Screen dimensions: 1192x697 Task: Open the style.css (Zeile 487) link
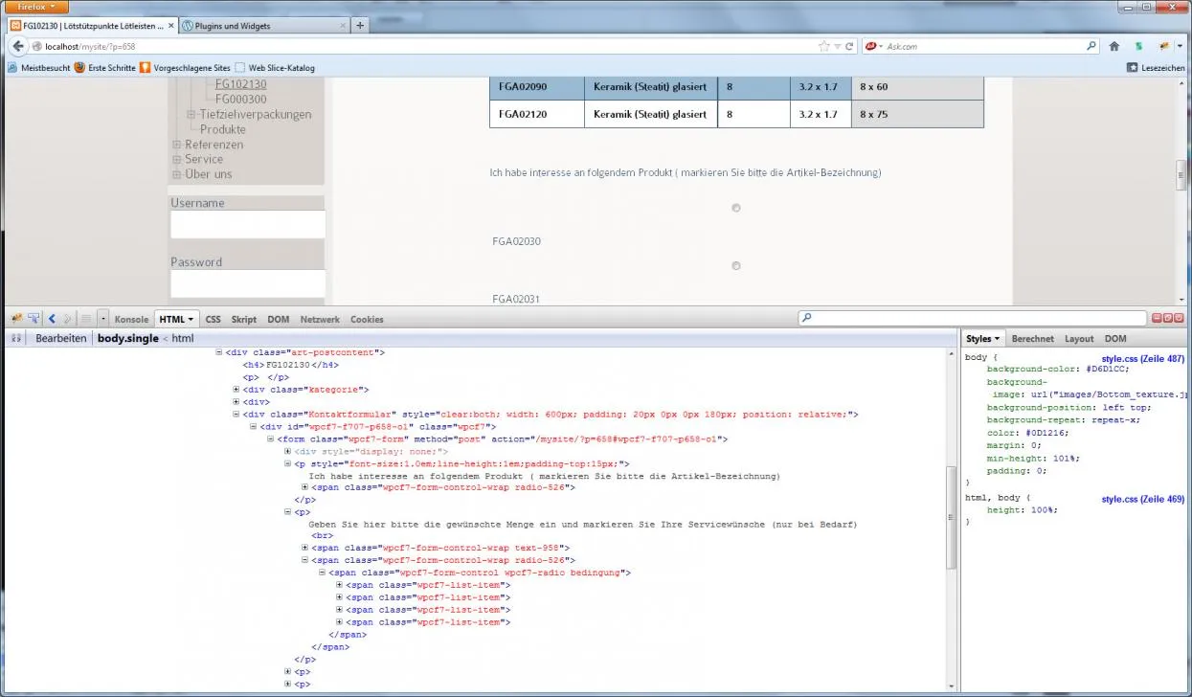(1142, 359)
